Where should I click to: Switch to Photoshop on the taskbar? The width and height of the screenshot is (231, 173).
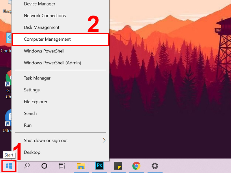click(99, 166)
